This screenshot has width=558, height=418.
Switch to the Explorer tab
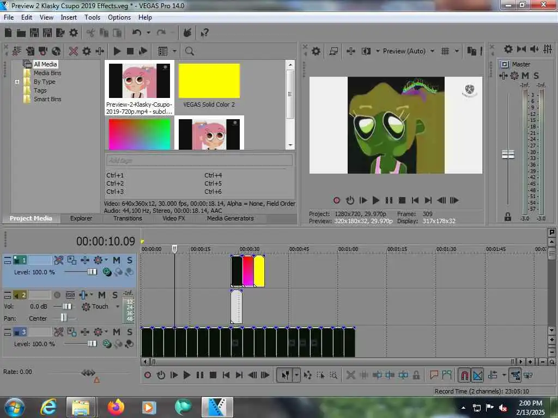coord(81,218)
